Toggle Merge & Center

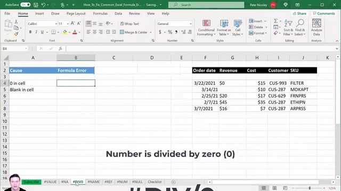click(134, 32)
